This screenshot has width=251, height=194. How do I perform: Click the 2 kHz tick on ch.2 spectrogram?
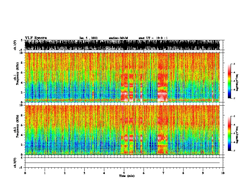(22, 145)
